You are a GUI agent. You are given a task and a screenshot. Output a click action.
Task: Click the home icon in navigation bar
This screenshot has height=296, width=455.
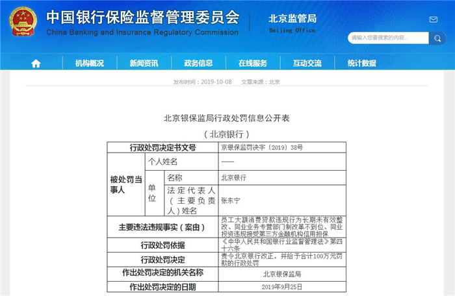(36, 63)
